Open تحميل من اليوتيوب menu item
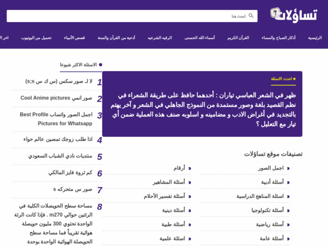This screenshot has height=246, width=328. [36, 38]
